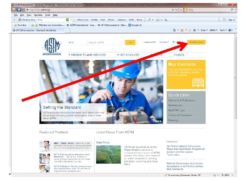Open the View menu
The height and width of the screenshot is (181, 241).
tap(29, 15)
